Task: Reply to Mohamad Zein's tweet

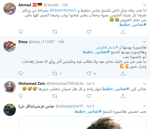Action: tap(21, 96)
